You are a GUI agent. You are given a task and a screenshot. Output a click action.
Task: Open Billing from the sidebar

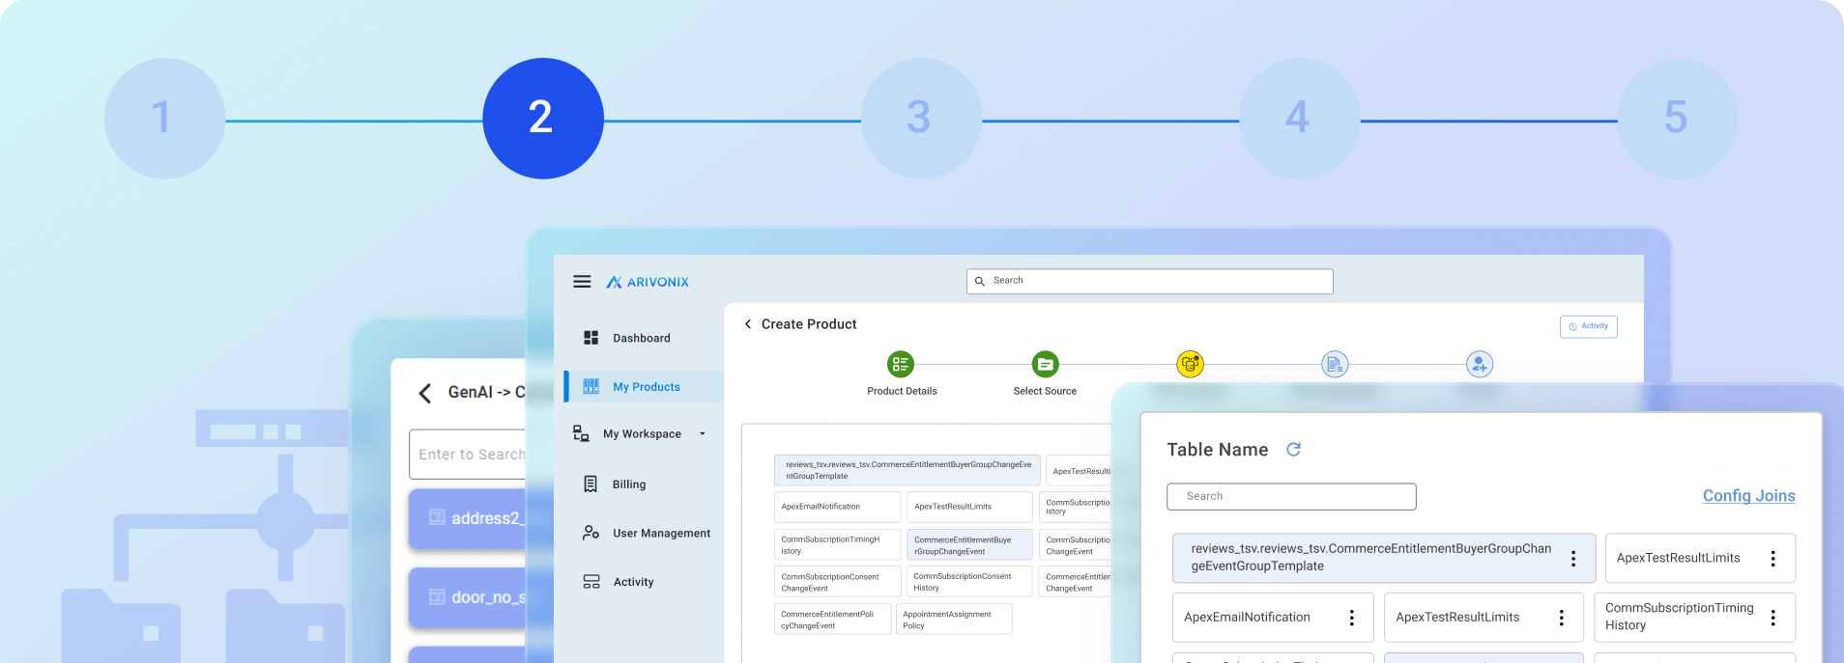tap(628, 484)
